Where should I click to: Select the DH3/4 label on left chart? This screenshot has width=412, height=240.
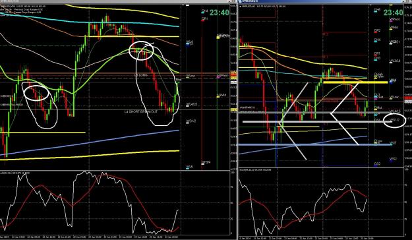[206, 162]
